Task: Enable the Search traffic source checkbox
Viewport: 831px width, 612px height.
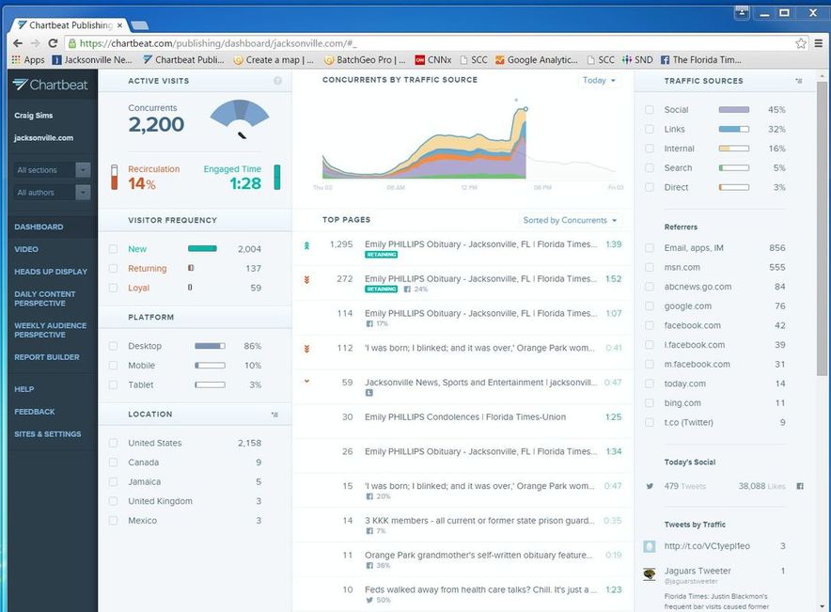Action: (650, 168)
